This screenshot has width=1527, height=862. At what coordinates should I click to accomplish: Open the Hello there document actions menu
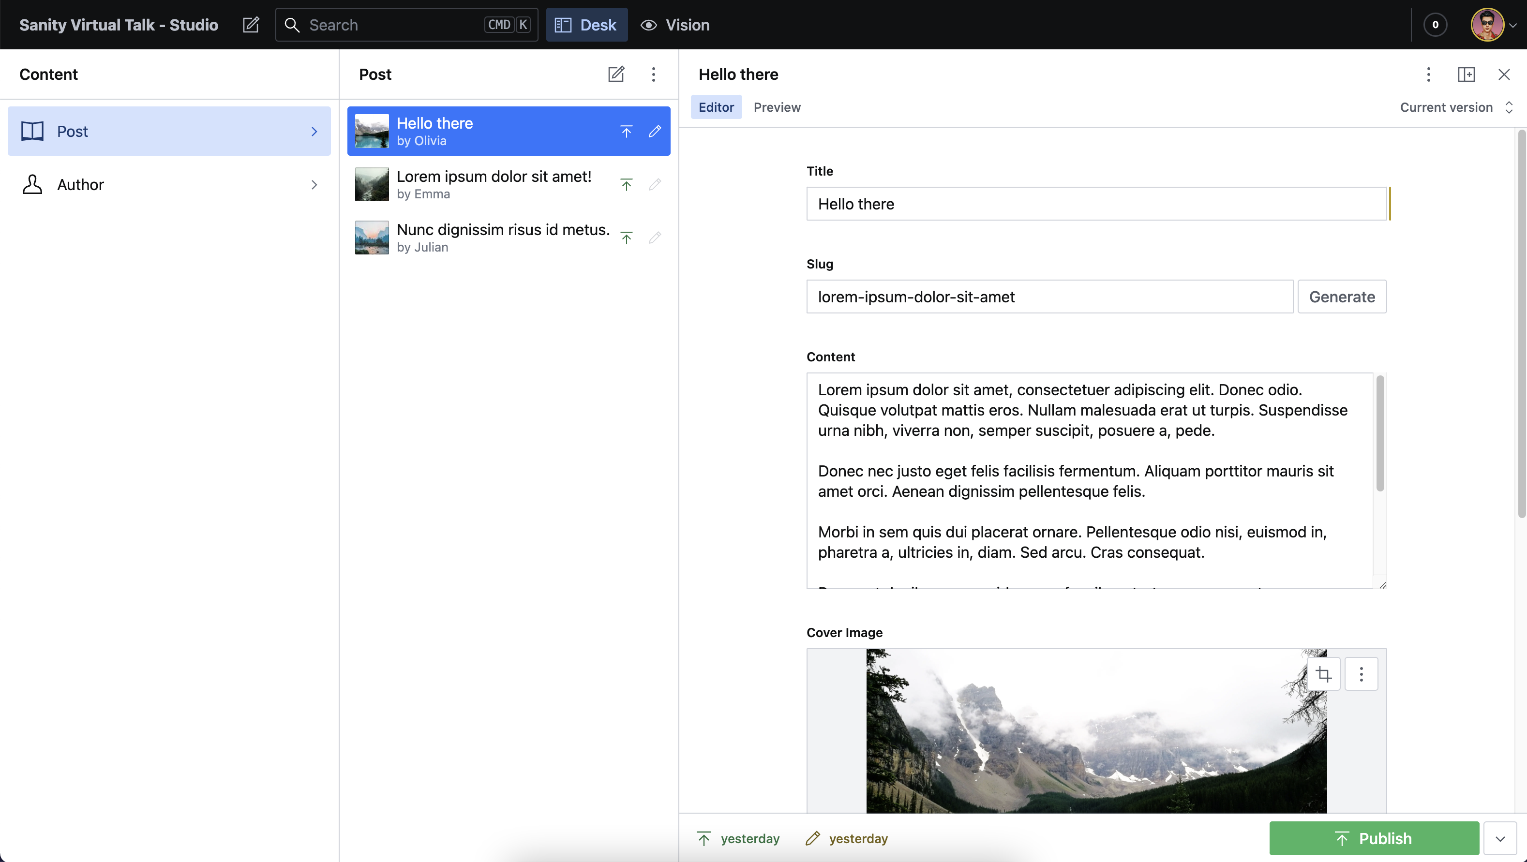coord(1429,74)
